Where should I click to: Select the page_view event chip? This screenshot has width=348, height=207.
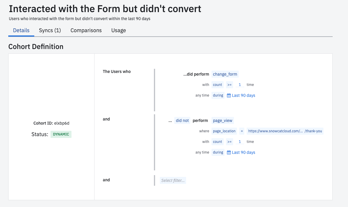pyautogui.click(x=222, y=120)
